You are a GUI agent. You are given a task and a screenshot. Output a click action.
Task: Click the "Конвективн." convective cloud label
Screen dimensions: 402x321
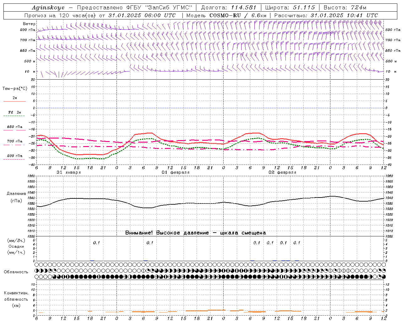(x=16, y=293)
